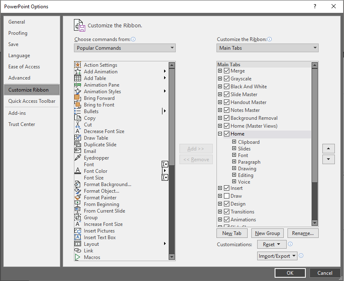Viewport: 344px width, 281px height.
Task: Switch to Quick Access Toolbar category
Action: point(32,101)
